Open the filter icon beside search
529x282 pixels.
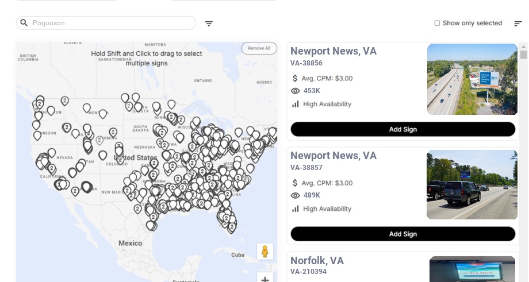coord(209,24)
